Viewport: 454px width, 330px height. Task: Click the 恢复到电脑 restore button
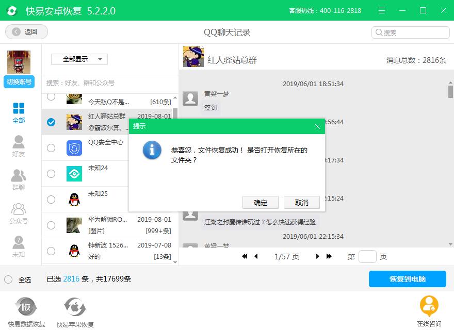click(x=407, y=279)
